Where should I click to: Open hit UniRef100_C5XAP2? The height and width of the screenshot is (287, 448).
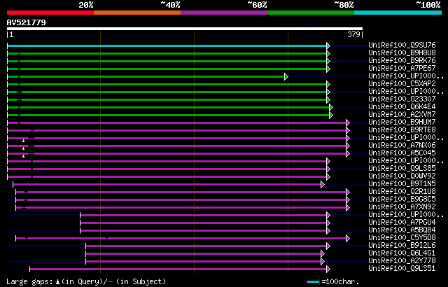click(402, 83)
